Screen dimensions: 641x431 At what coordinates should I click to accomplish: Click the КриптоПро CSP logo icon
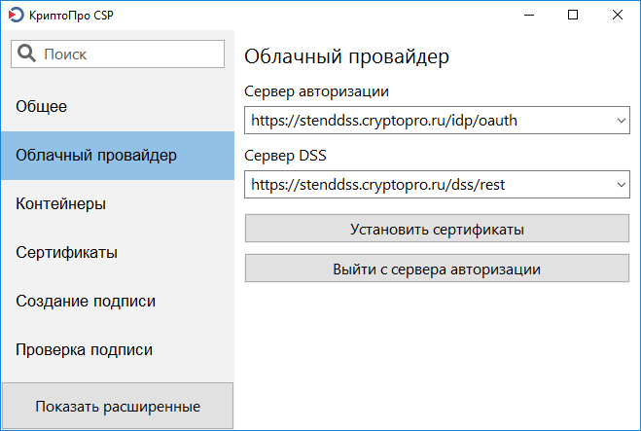tap(15, 15)
